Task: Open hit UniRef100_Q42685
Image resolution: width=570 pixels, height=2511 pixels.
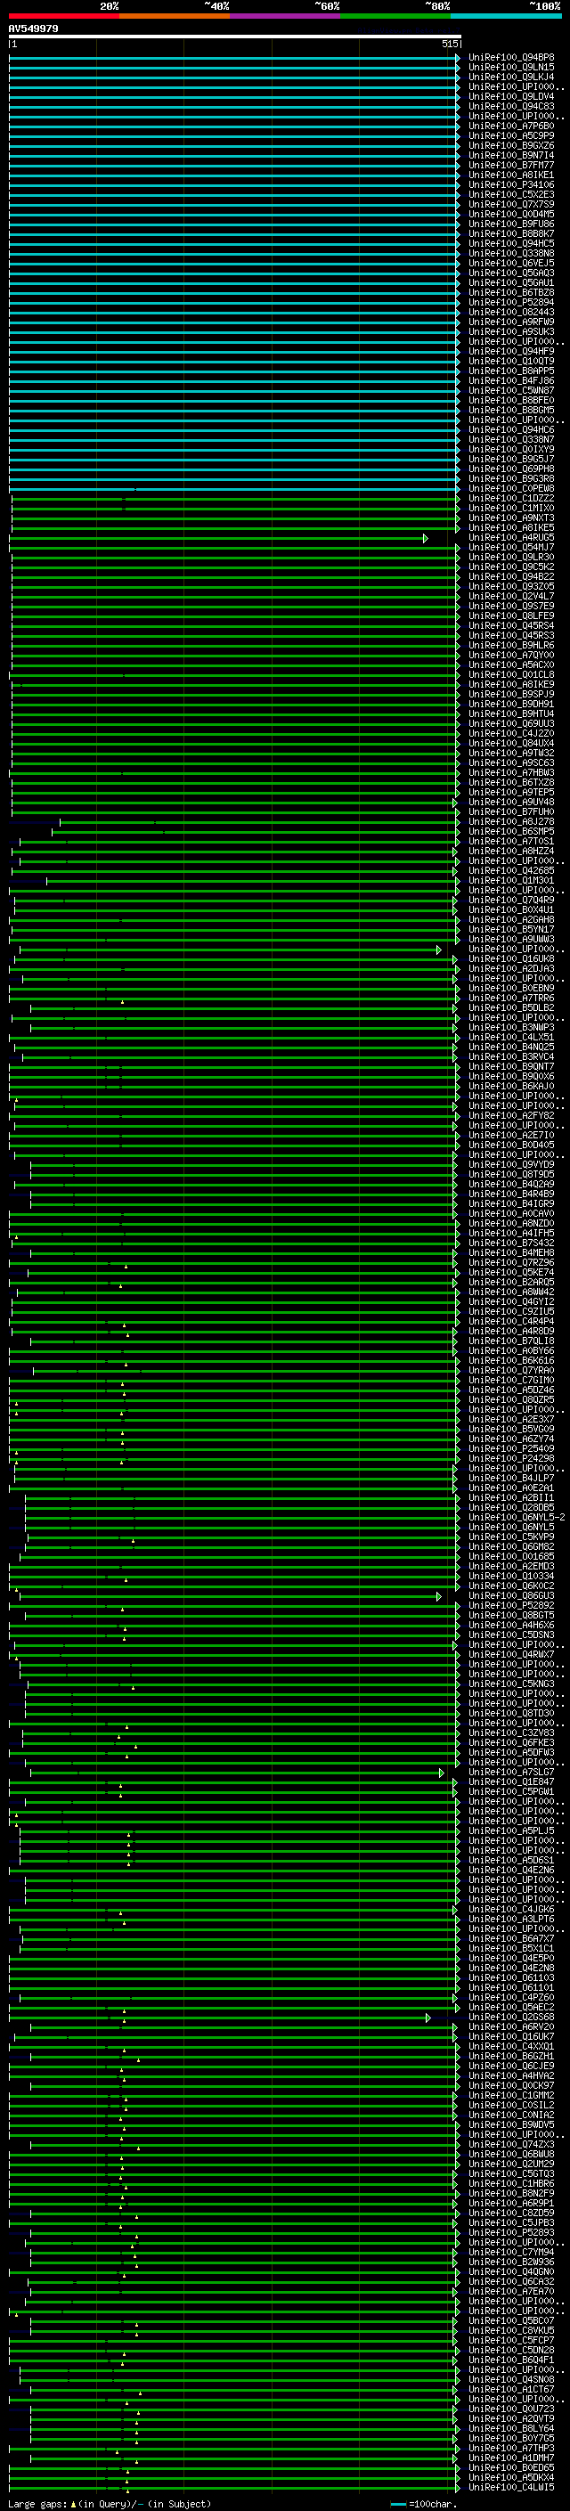Action: coord(511,870)
